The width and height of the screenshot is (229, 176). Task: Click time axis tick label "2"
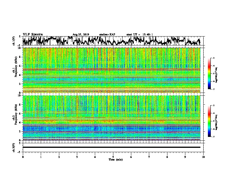click(59, 157)
